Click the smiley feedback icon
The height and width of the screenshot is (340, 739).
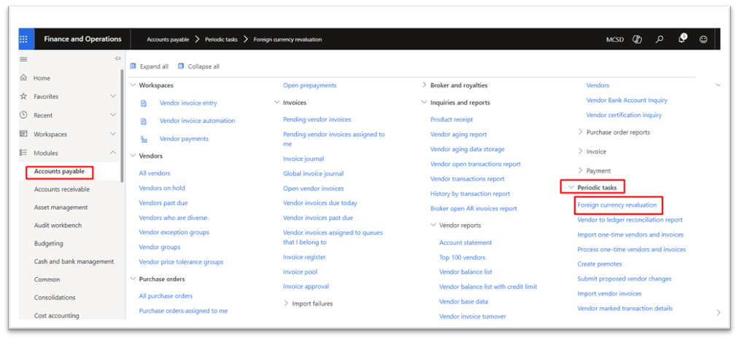pos(703,39)
